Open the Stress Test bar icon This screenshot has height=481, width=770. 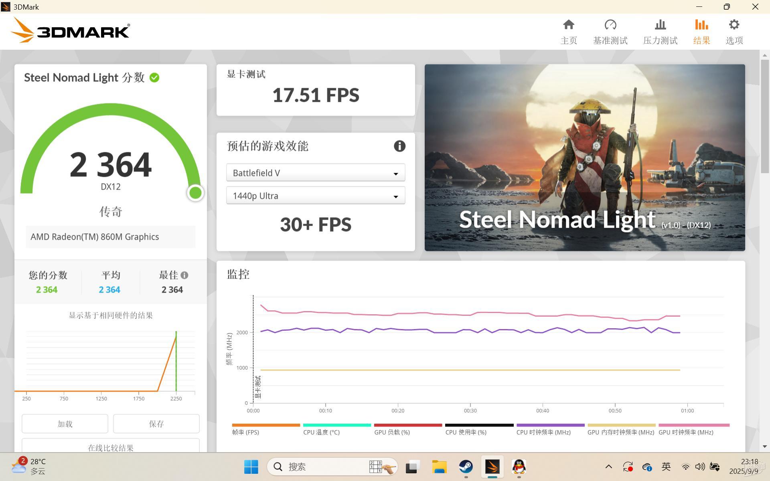[x=660, y=25]
